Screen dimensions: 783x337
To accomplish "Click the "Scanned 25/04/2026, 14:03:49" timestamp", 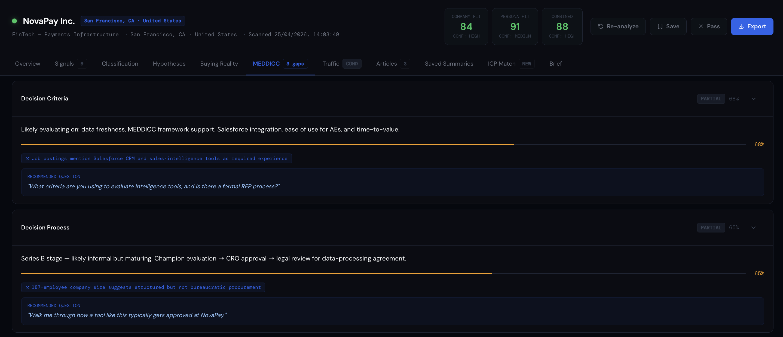I will [x=293, y=34].
